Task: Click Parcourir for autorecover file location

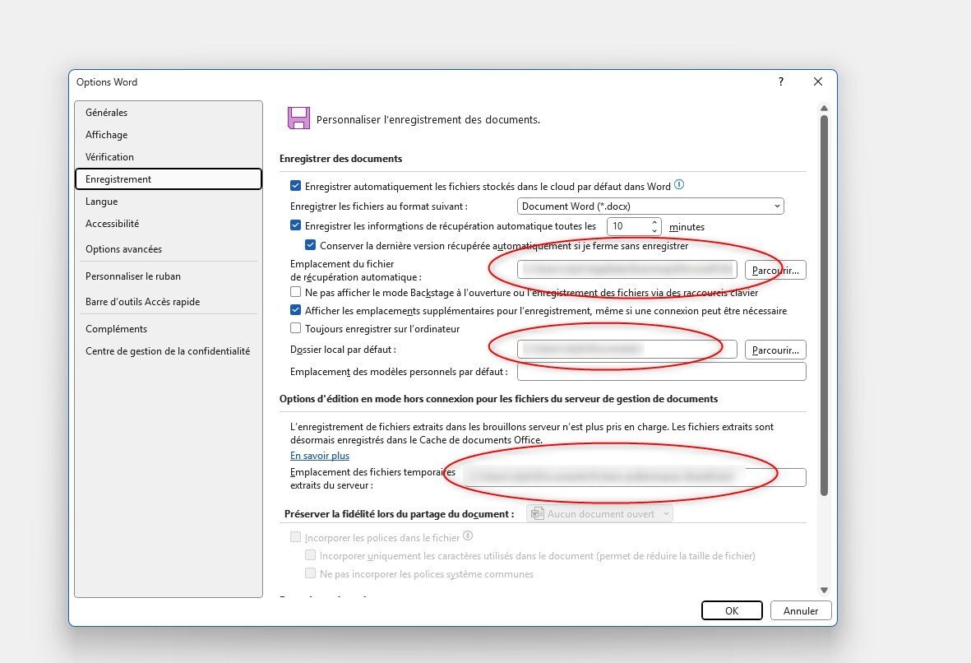Action: pyautogui.click(x=775, y=270)
